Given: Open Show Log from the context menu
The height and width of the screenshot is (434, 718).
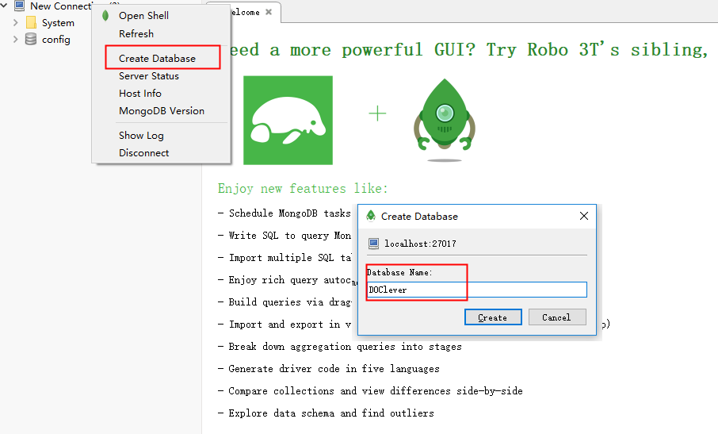Looking at the screenshot, I should (x=141, y=136).
